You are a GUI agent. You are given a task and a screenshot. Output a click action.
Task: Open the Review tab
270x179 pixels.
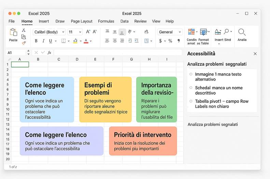click(x=140, y=21)
